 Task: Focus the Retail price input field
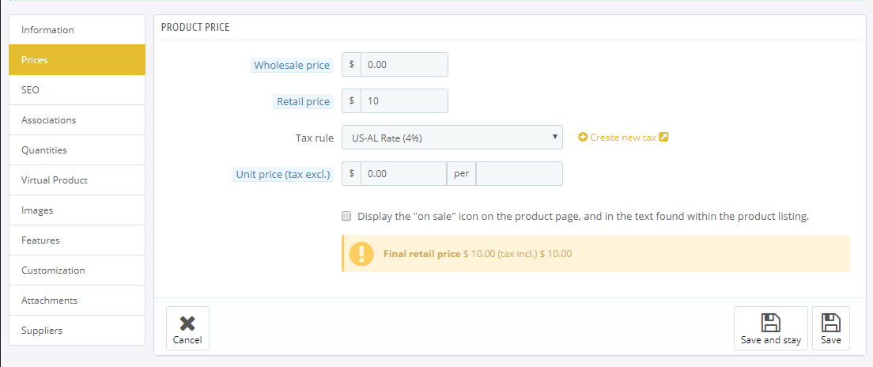pos(405,101)
